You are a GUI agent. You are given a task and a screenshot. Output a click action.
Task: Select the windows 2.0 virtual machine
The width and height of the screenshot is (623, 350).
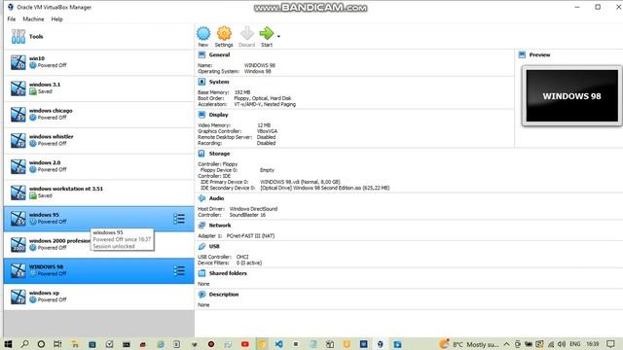[98, 166]
